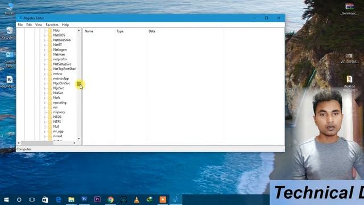This screenshot has width=364, height=205.
Task: Open VLC media player from taskbar
Action: pos(136,200)
